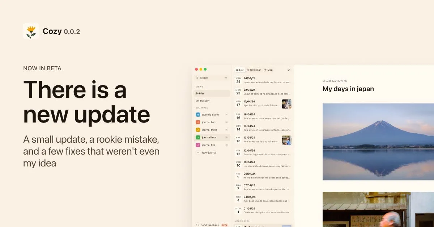434x227 pixels.
Task: Focus the Search input field
Action: coord(212,78)
